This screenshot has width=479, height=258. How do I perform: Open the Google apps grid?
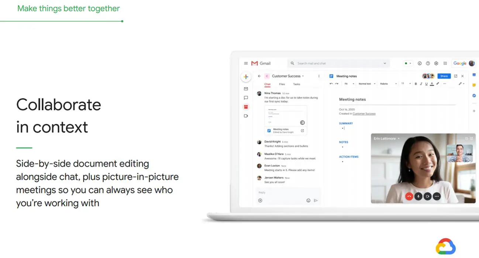445,63
